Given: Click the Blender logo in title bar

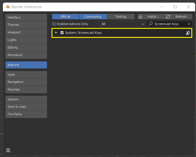Looking at the screenshot, I should click(x=8, y=7).
